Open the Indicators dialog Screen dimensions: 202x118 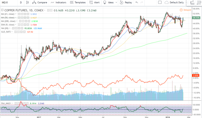[58, 3]
